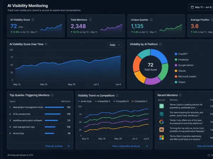Viewport: 213px width, 159px height.
Task: Show info for Visibility Trend vs Competitors
Action: point(117,95)
